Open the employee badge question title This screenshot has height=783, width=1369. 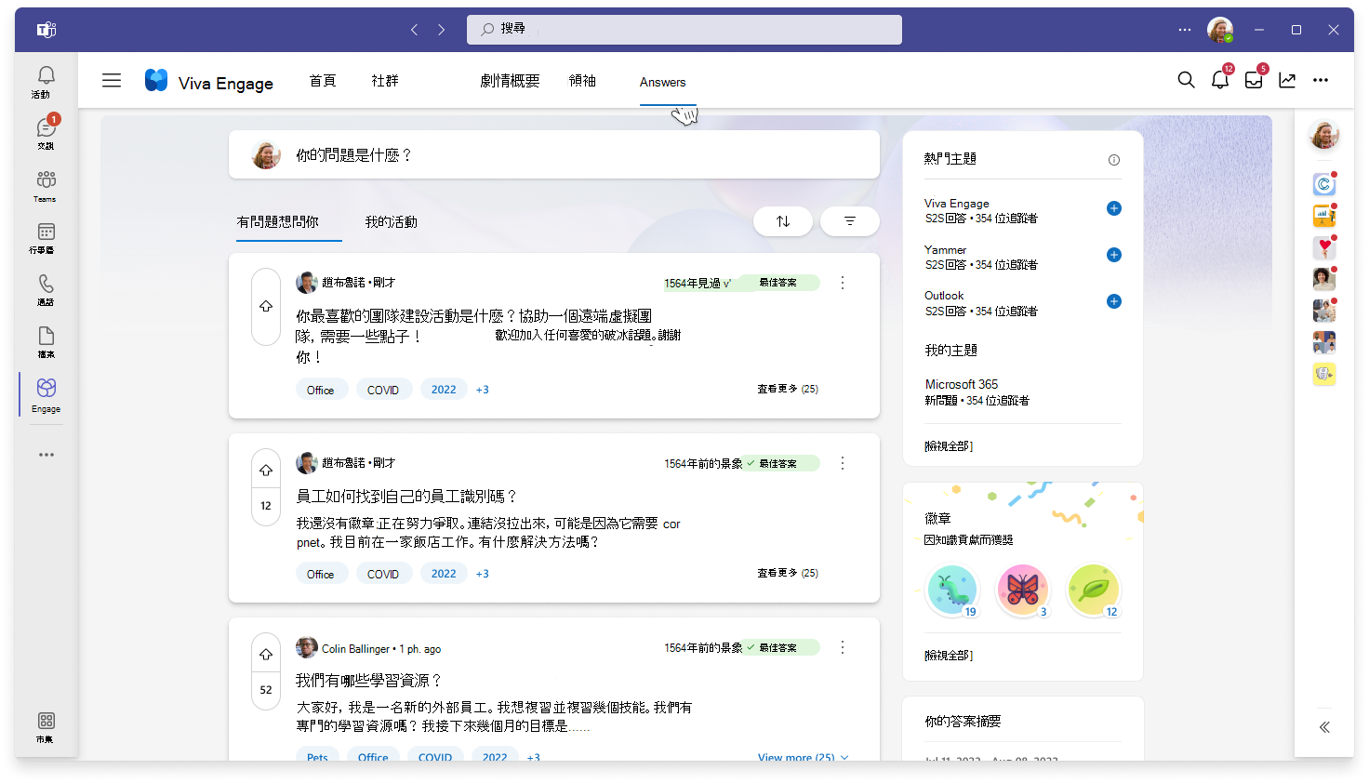point(406,497)
